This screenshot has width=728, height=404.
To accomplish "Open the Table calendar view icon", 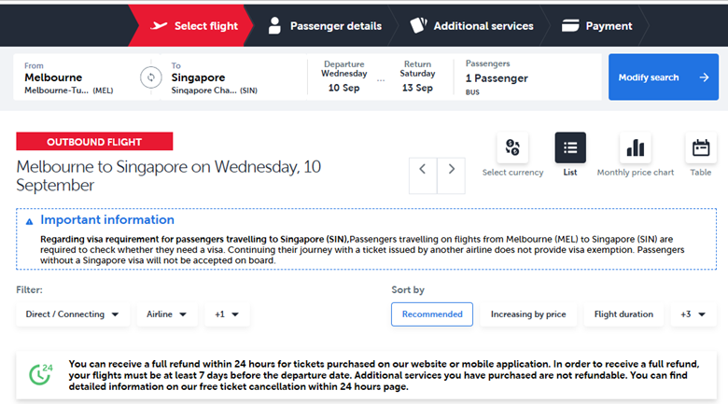I will pos(700,147).
